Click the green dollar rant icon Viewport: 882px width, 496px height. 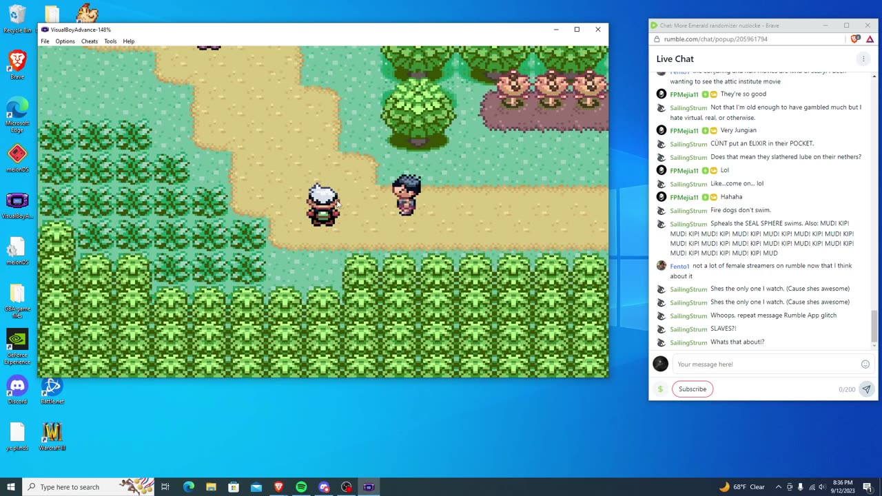[x=660, y=389]
